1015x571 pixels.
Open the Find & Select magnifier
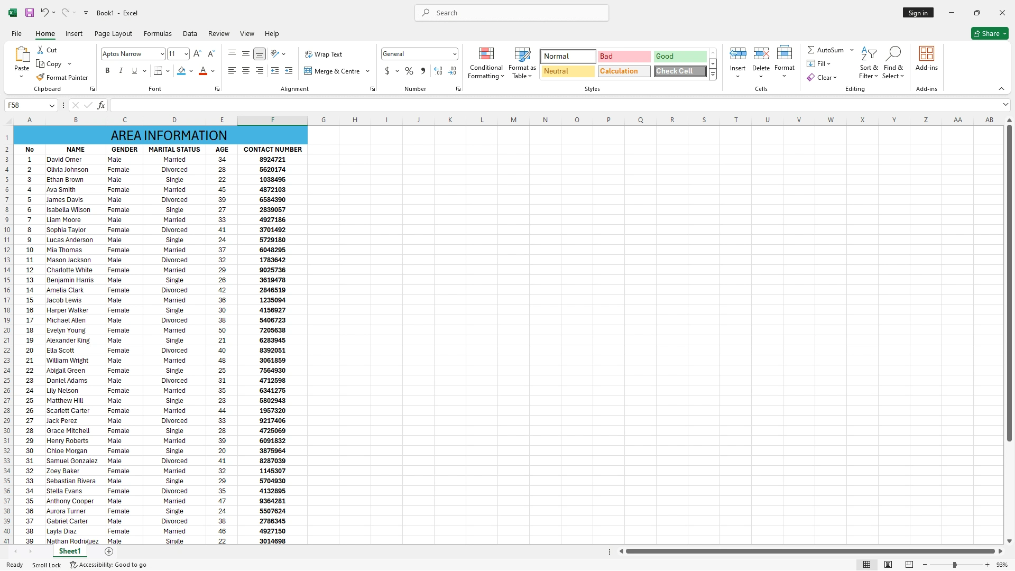click(893, 54)
